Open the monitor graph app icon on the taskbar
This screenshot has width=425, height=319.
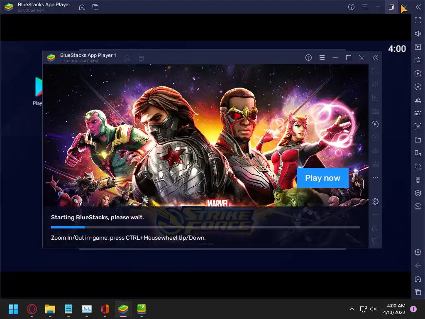pos(87,309)
